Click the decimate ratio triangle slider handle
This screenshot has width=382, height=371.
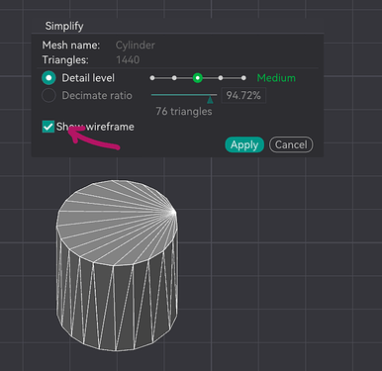click(210, 99)
